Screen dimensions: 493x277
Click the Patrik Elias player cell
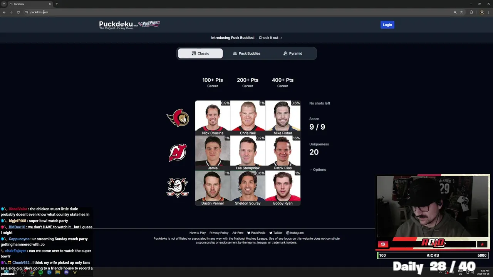tap(283, 153)
